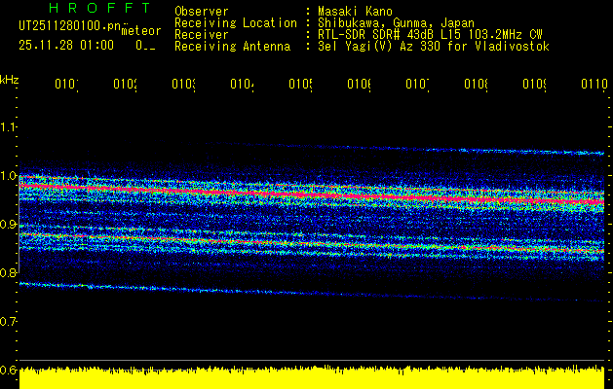The image size is (613, 389).
Task: Click the 3el Yagi antenna description
Action: 433,47
